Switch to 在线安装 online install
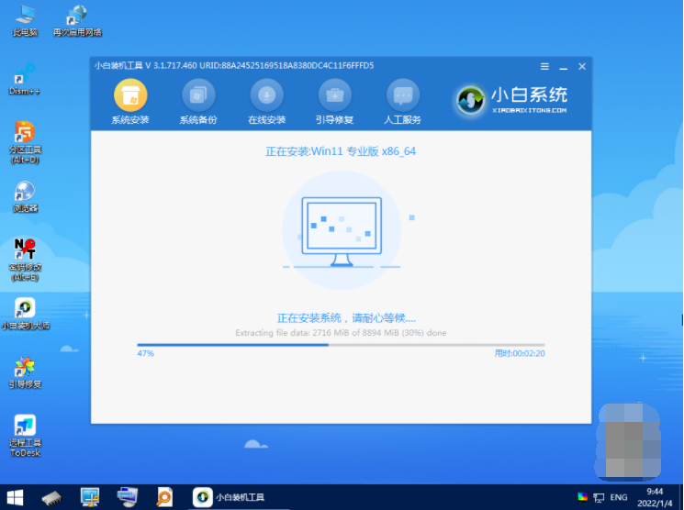The image size is (684, 510). click(x=266, y=96)
